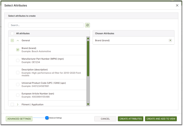Open Advanced Settings
Screen dimensions: 183x126
tap(19, 119)
